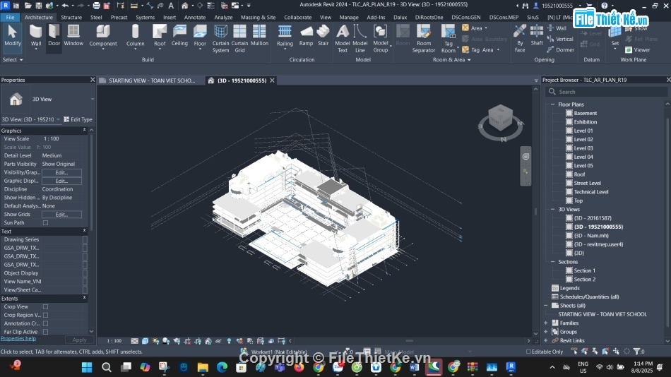Open the Model Group tool
Viewport: 671px width, 377px height.
pyautogui.click(x=381, y=39)
